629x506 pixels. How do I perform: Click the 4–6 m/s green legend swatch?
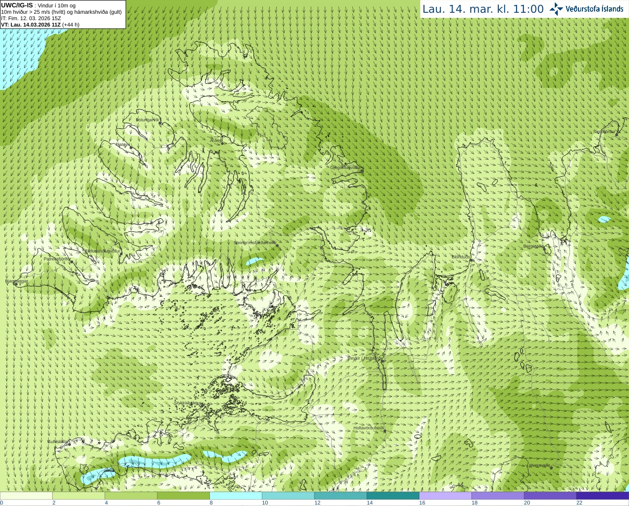tap(131, 496)
